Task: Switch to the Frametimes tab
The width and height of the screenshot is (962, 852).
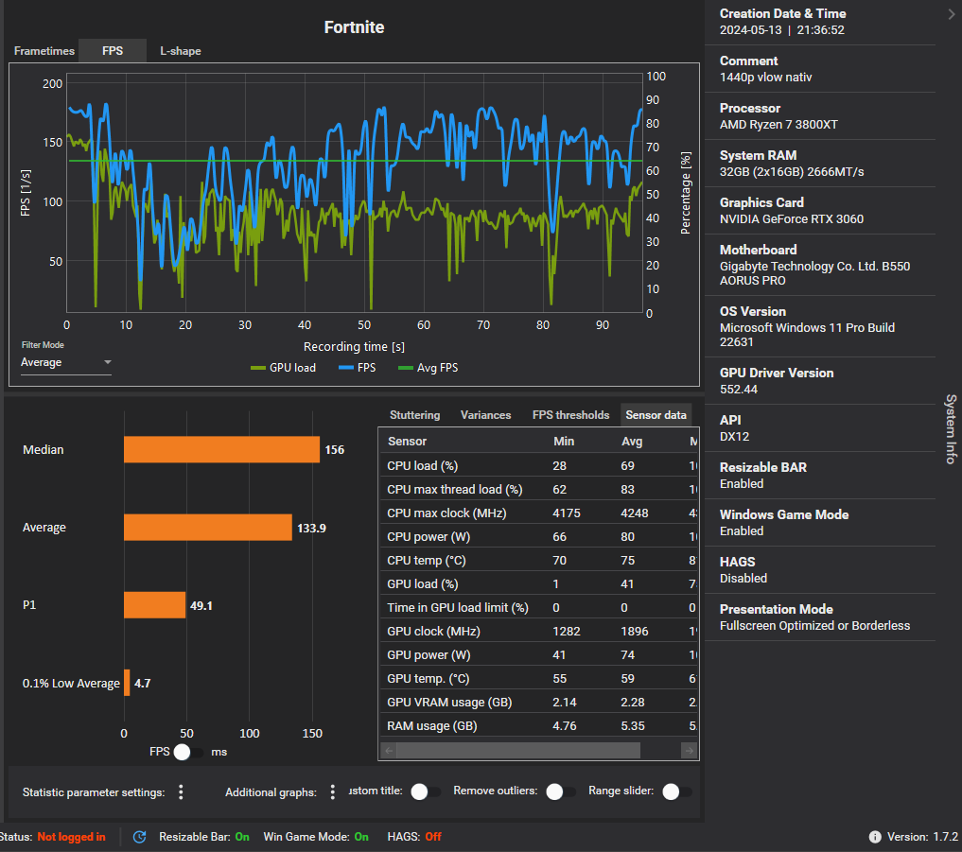Action: click(44, 51)
